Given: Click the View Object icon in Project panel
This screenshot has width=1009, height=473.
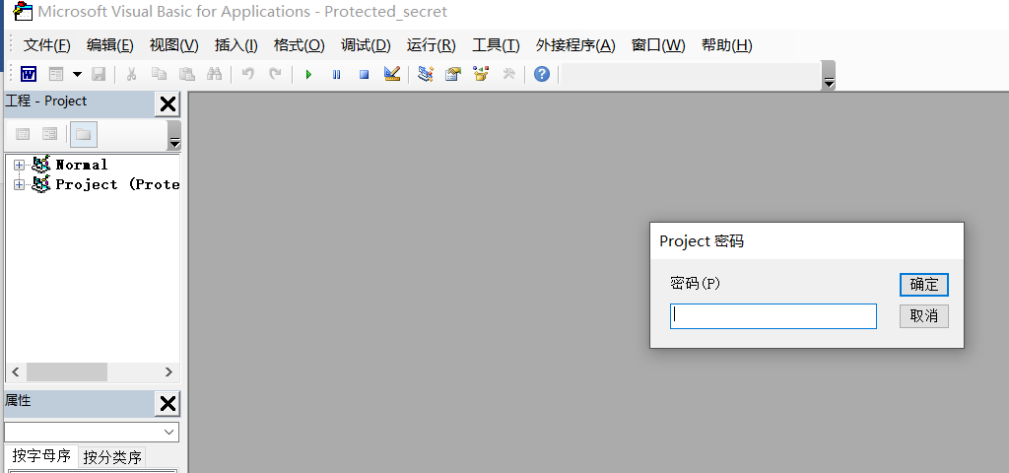Looking at the screenshot, I should 49,134.
